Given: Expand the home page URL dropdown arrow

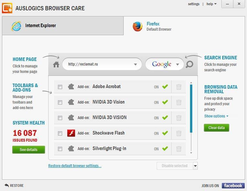Looking at the screenshot, I should coord(135,64).
